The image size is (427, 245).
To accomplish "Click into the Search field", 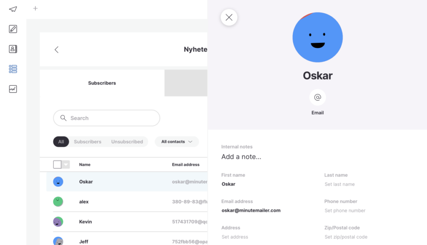I will tap(106, 118).
